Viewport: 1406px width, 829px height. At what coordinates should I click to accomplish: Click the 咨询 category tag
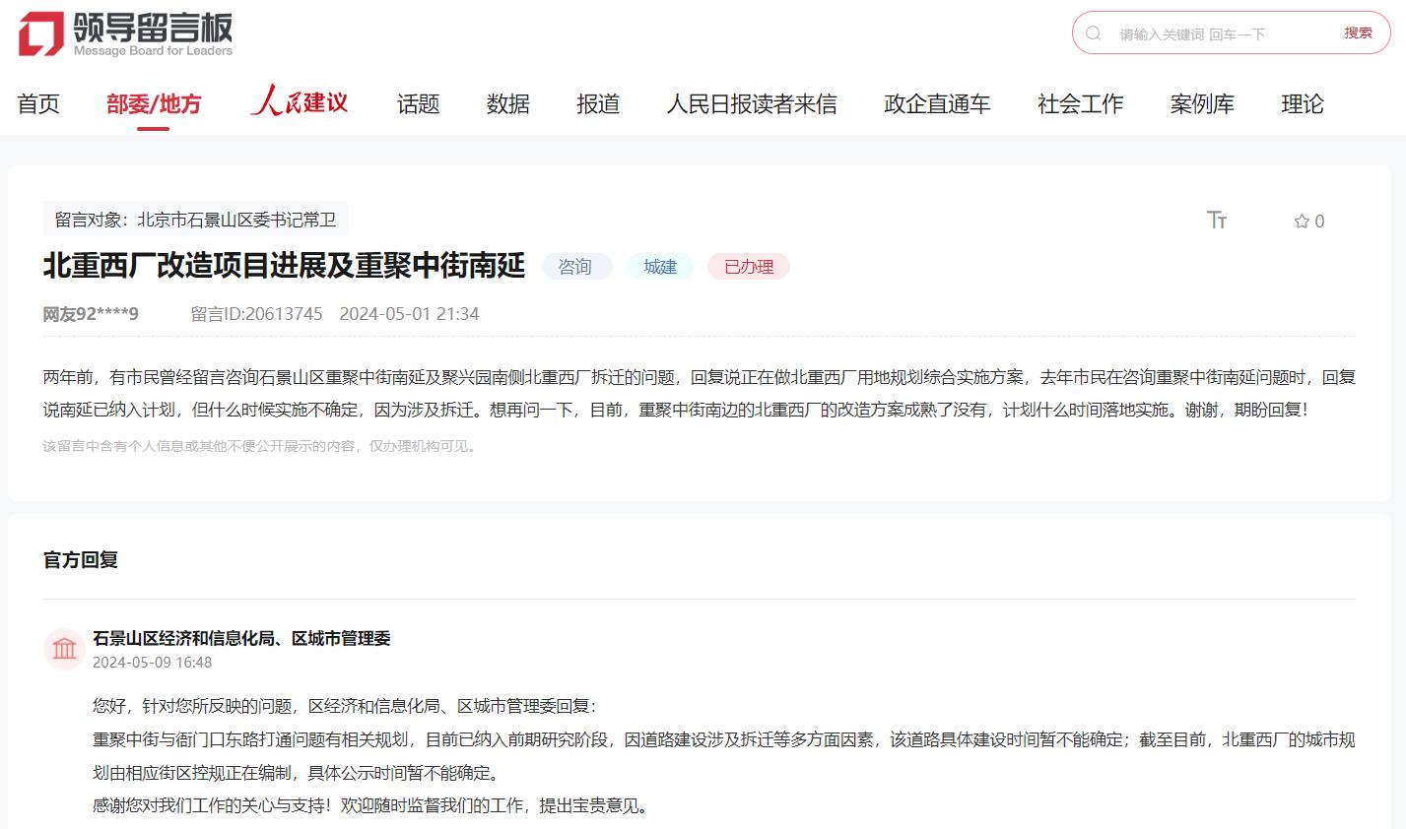[575, 267]
